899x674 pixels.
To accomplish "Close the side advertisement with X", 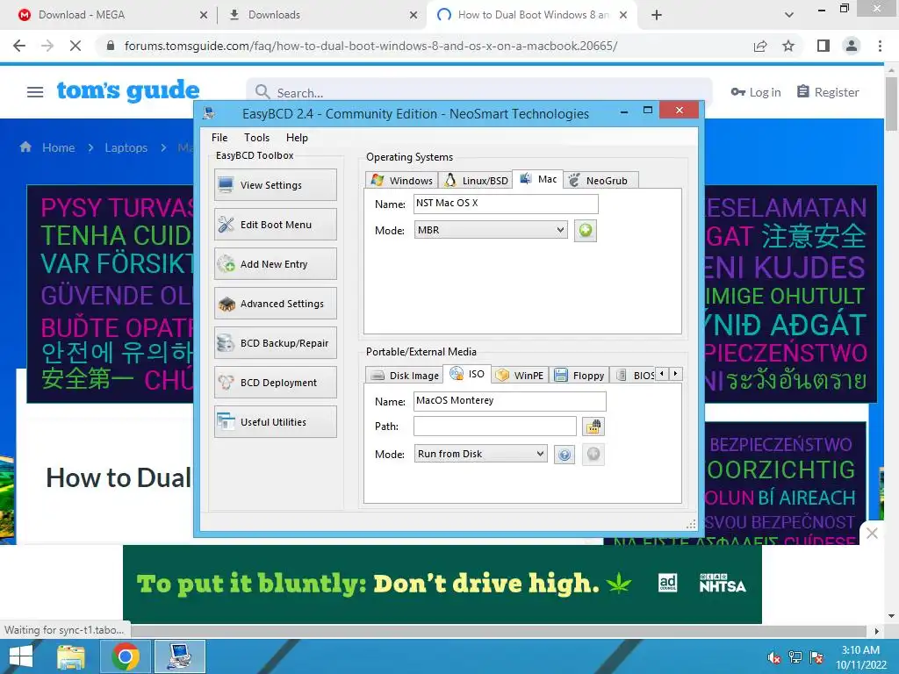I will pos(872,533).
